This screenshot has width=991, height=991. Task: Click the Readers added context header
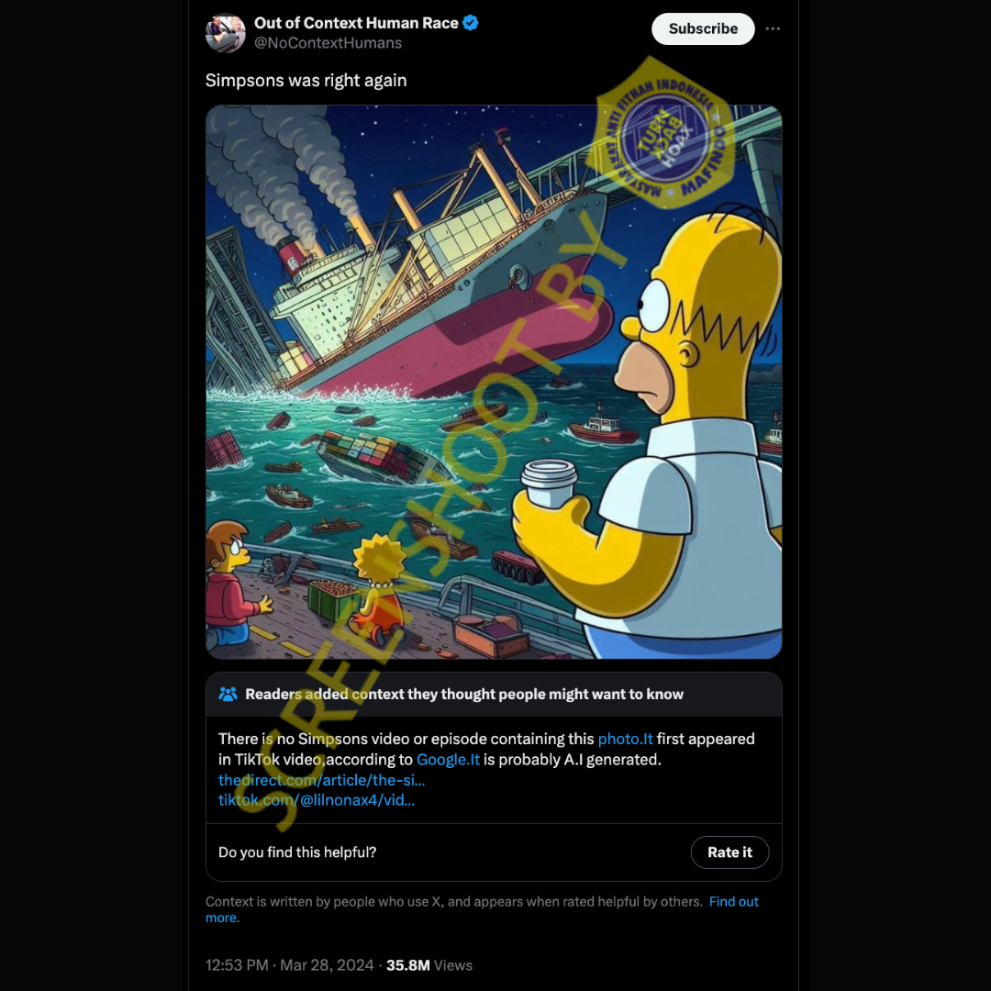(464, 694)
